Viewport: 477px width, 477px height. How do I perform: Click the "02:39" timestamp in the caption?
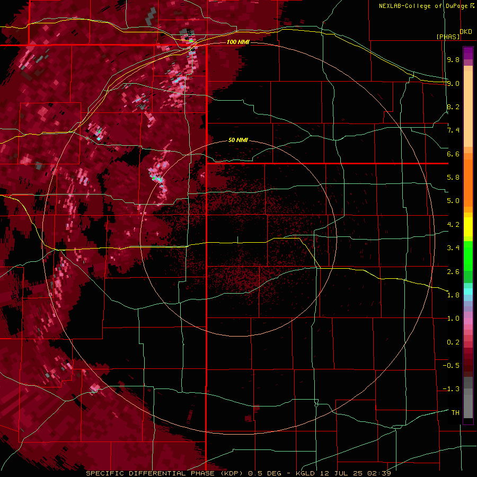pyautogui.click(x=379, y=473)
